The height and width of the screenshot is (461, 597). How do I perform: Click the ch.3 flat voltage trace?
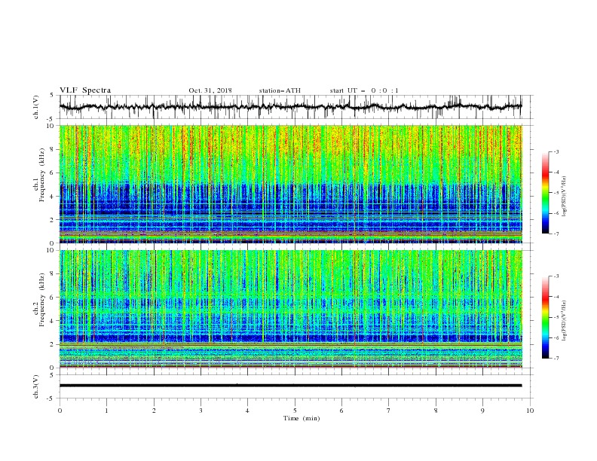[x=290, y=386]
